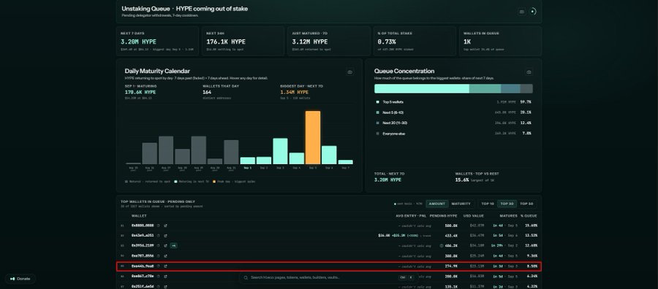The height and width of the screenshot is (289, 658).
Task: Open external link in the 200.0K row
Action: click(166, 276)
